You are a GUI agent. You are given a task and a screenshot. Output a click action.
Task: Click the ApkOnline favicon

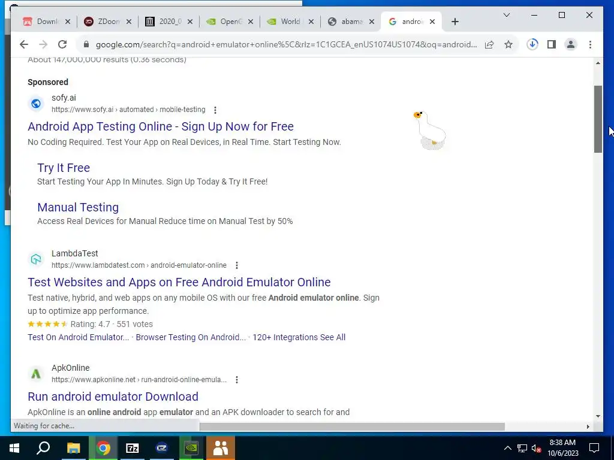36,374
